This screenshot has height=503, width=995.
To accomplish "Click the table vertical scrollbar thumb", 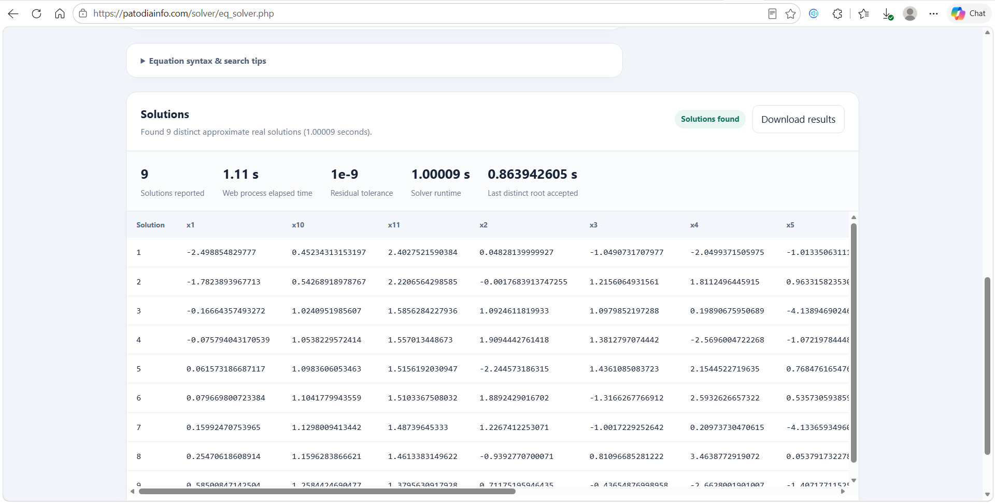I will pyautogui.click(x=854, y=342).
